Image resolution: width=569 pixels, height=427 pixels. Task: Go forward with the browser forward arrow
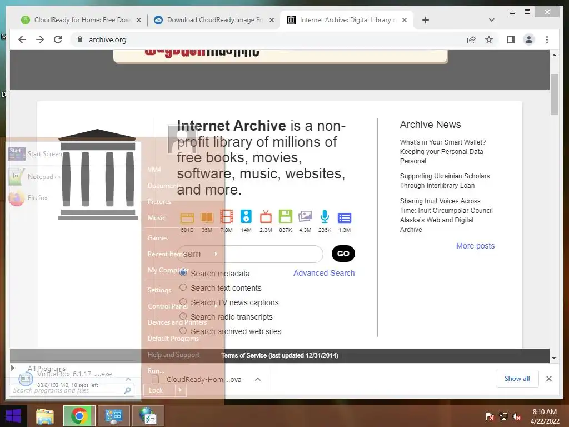point(40,39)
